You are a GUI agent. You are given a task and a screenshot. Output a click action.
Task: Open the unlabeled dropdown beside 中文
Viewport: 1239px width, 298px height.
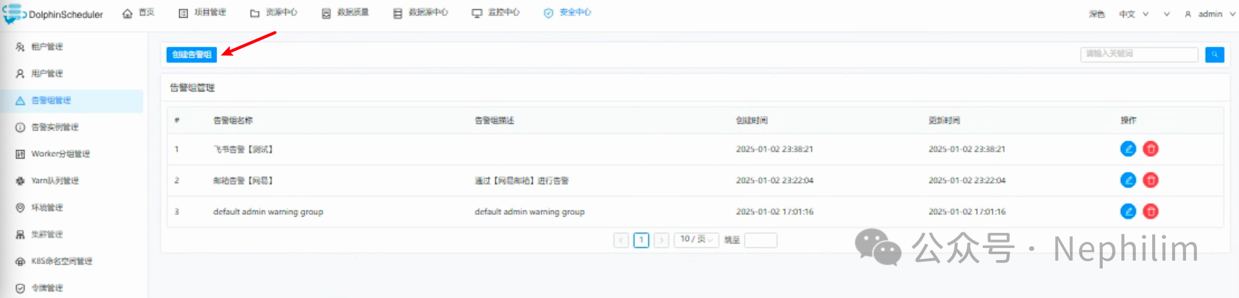point(1167,14)
